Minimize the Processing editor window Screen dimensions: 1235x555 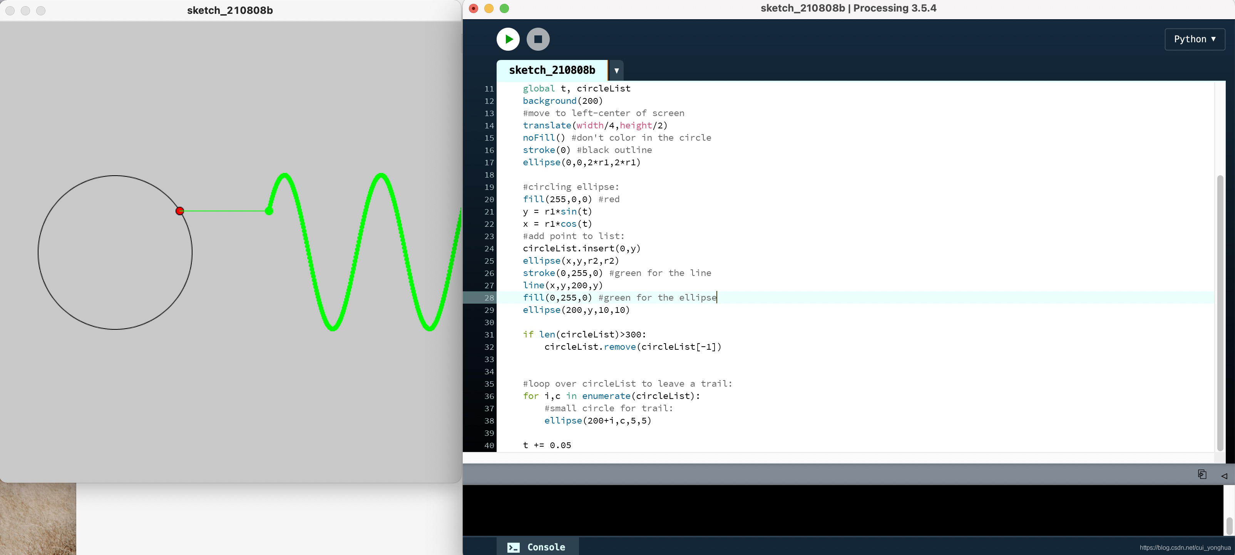point(489,8)
